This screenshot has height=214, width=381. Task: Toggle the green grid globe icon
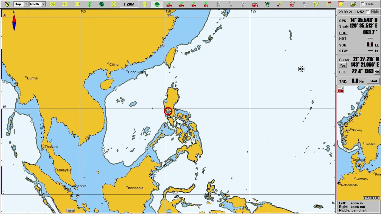click(157, 4)
